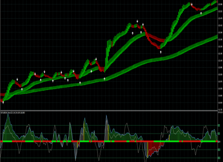The width and height of the screenshot is (223, 162).
Task: Click the vertical price scale on the right side
Action: pos(220,55)
